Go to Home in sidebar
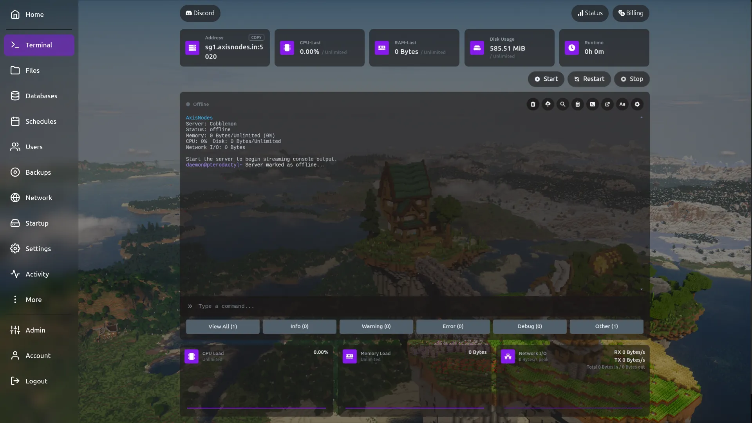Image resolution: width=752 pixels, height=423 pixels. [x=39, y=14]
